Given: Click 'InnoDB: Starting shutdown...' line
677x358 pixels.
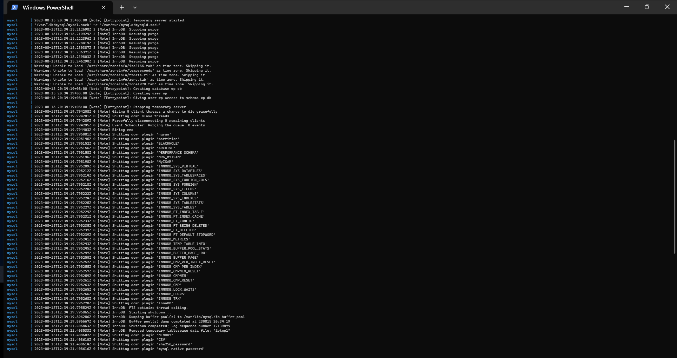Looking at the screenshot, I should (102, 312).
